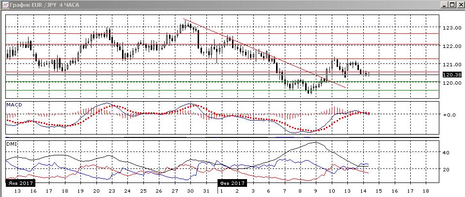Click date 9 on the time axis
This screenshot has width=465, height=197.
(316, 191)
